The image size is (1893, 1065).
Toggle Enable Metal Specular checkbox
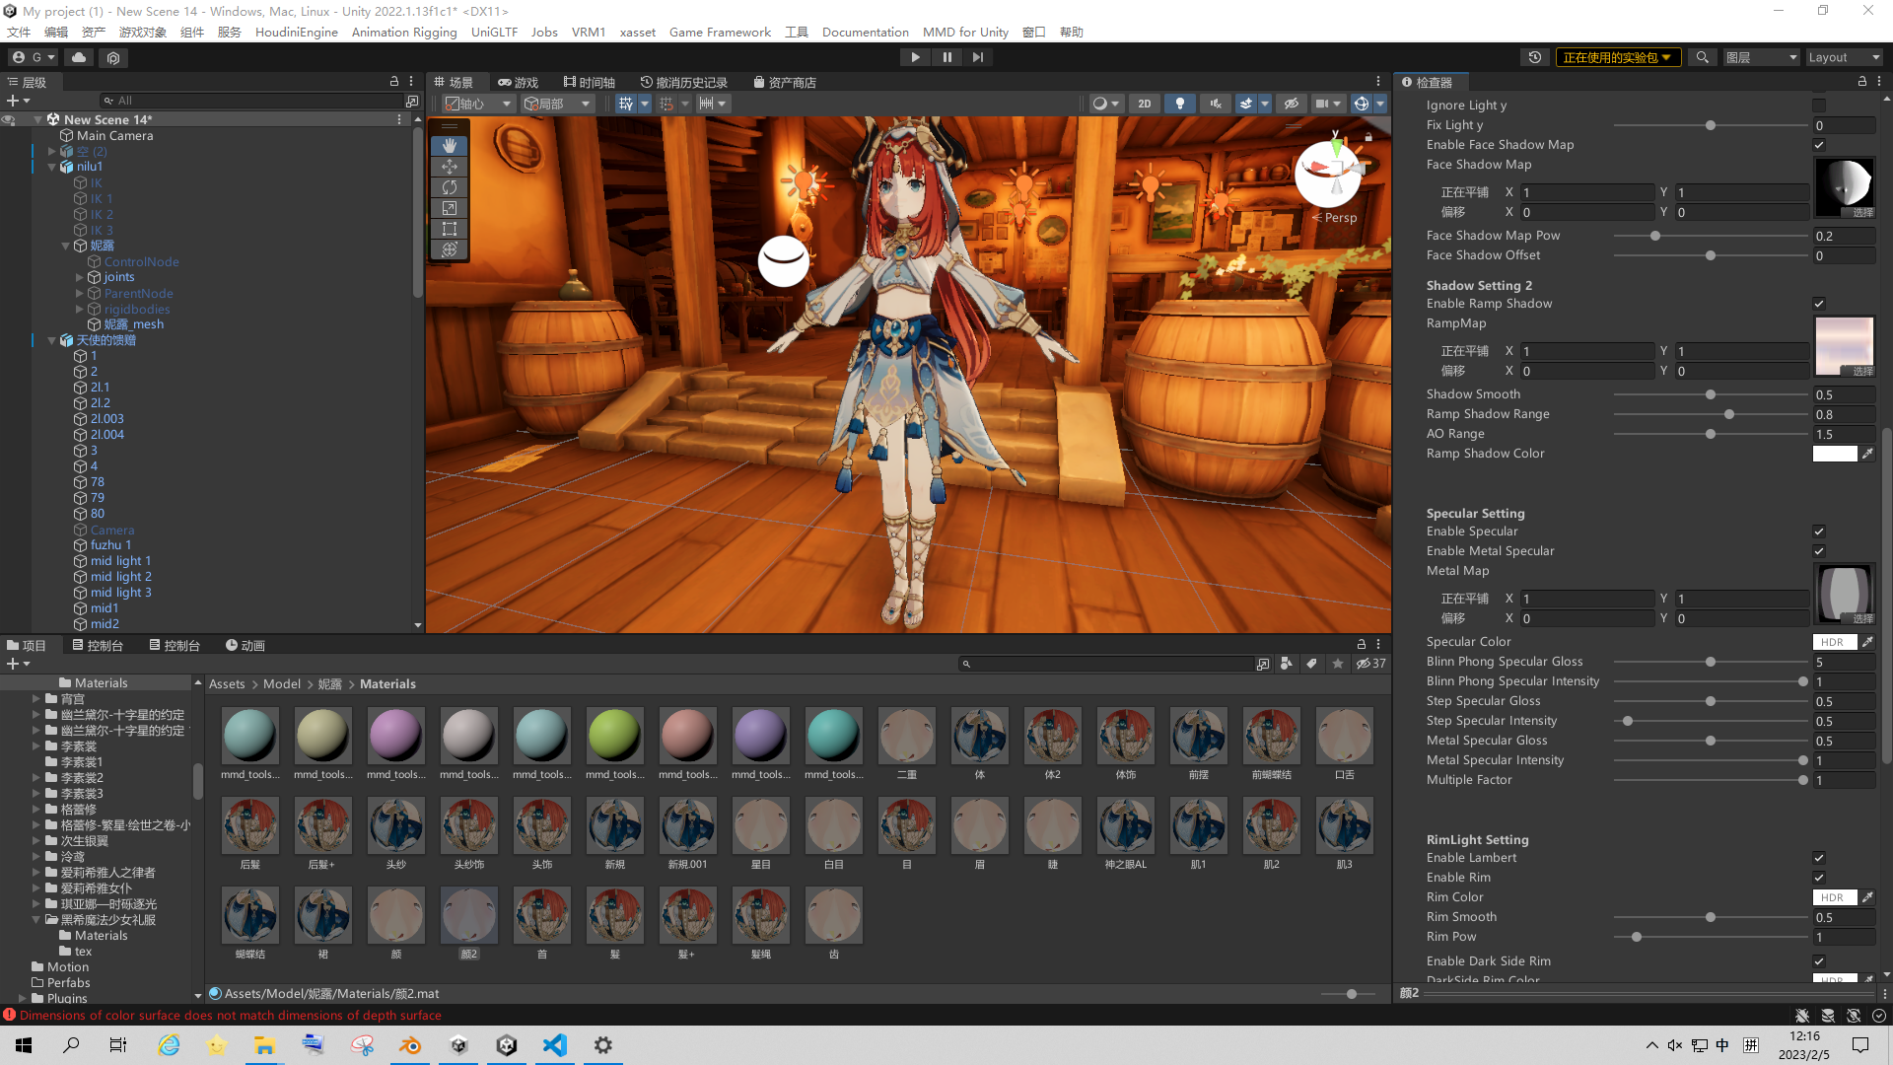(x=1819, y=551)
